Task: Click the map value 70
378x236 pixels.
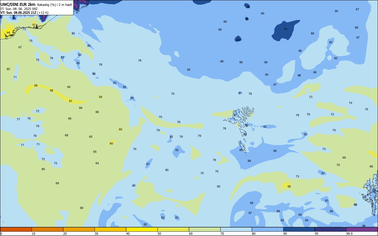Action: [338, 165]
